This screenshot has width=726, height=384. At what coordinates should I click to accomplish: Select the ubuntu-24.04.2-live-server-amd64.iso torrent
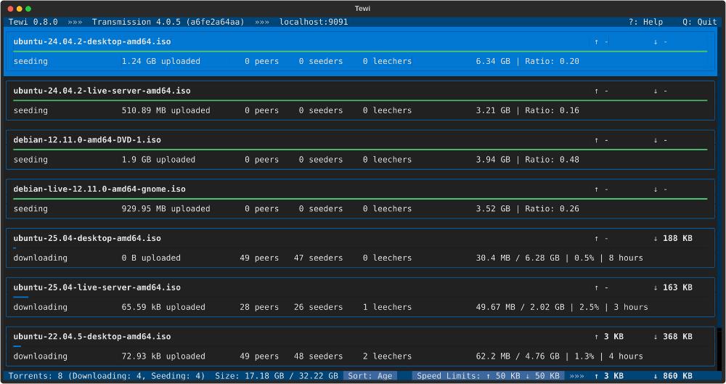pos(360,100)
